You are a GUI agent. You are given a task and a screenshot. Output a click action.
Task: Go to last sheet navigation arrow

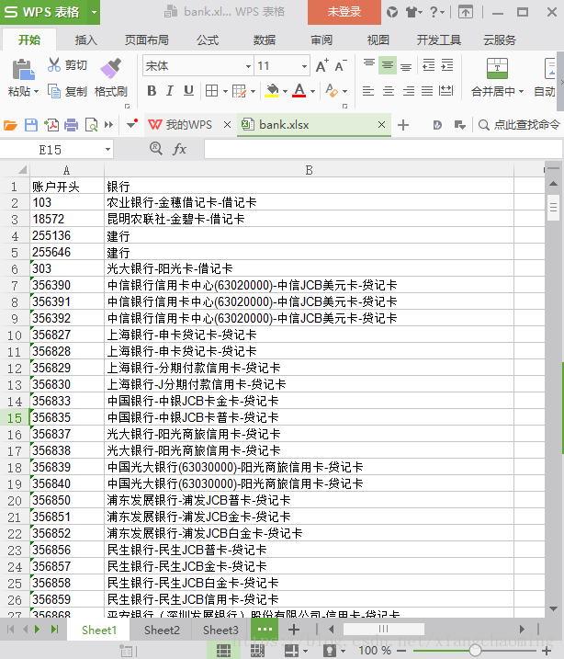[54, 630]
